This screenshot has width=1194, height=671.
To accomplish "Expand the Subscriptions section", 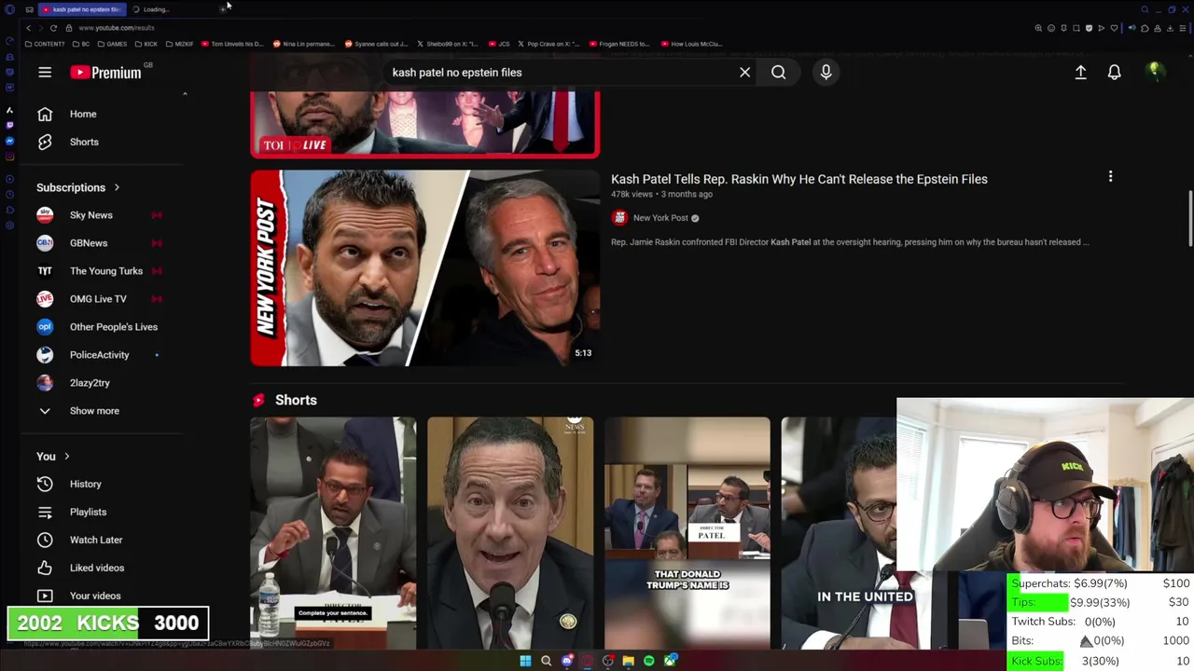I will [78, 187].
